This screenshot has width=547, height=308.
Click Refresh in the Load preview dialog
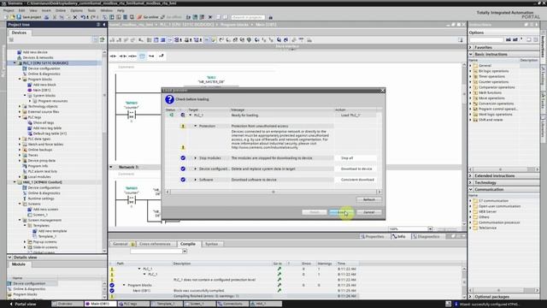pos(368,199)
